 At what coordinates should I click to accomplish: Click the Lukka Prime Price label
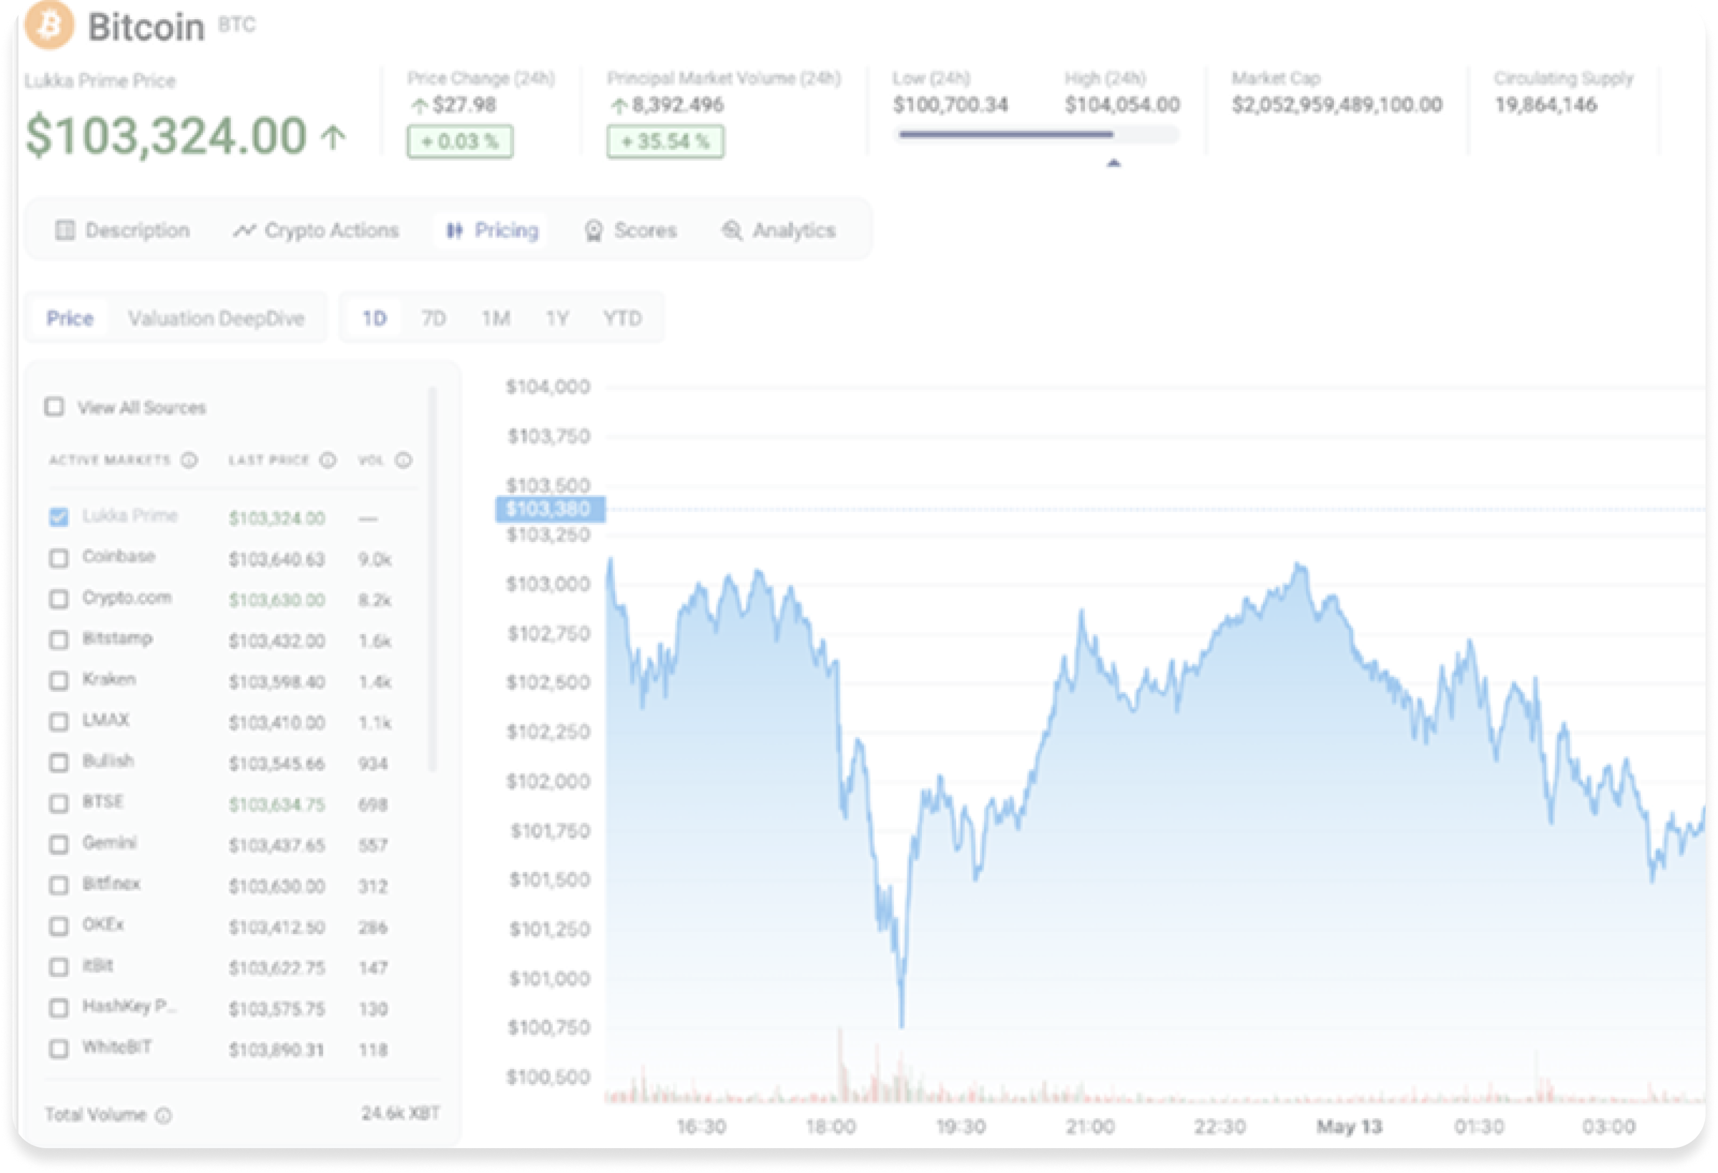101,80
